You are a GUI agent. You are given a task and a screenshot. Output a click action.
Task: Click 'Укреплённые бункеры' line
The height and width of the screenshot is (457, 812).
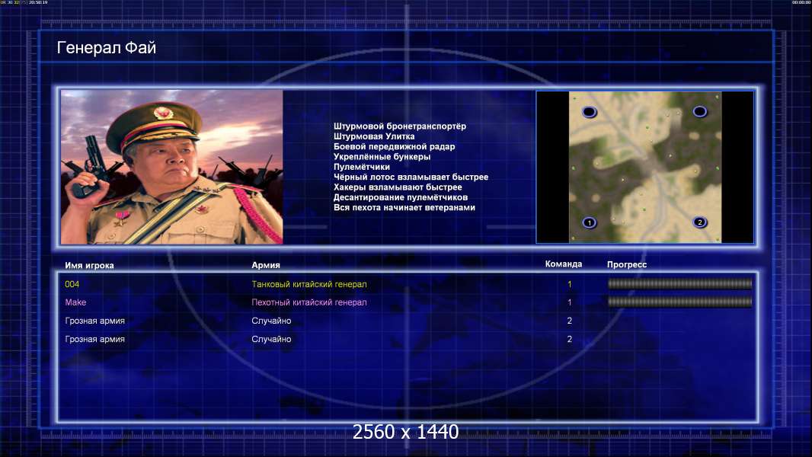[x=382, y=156]
